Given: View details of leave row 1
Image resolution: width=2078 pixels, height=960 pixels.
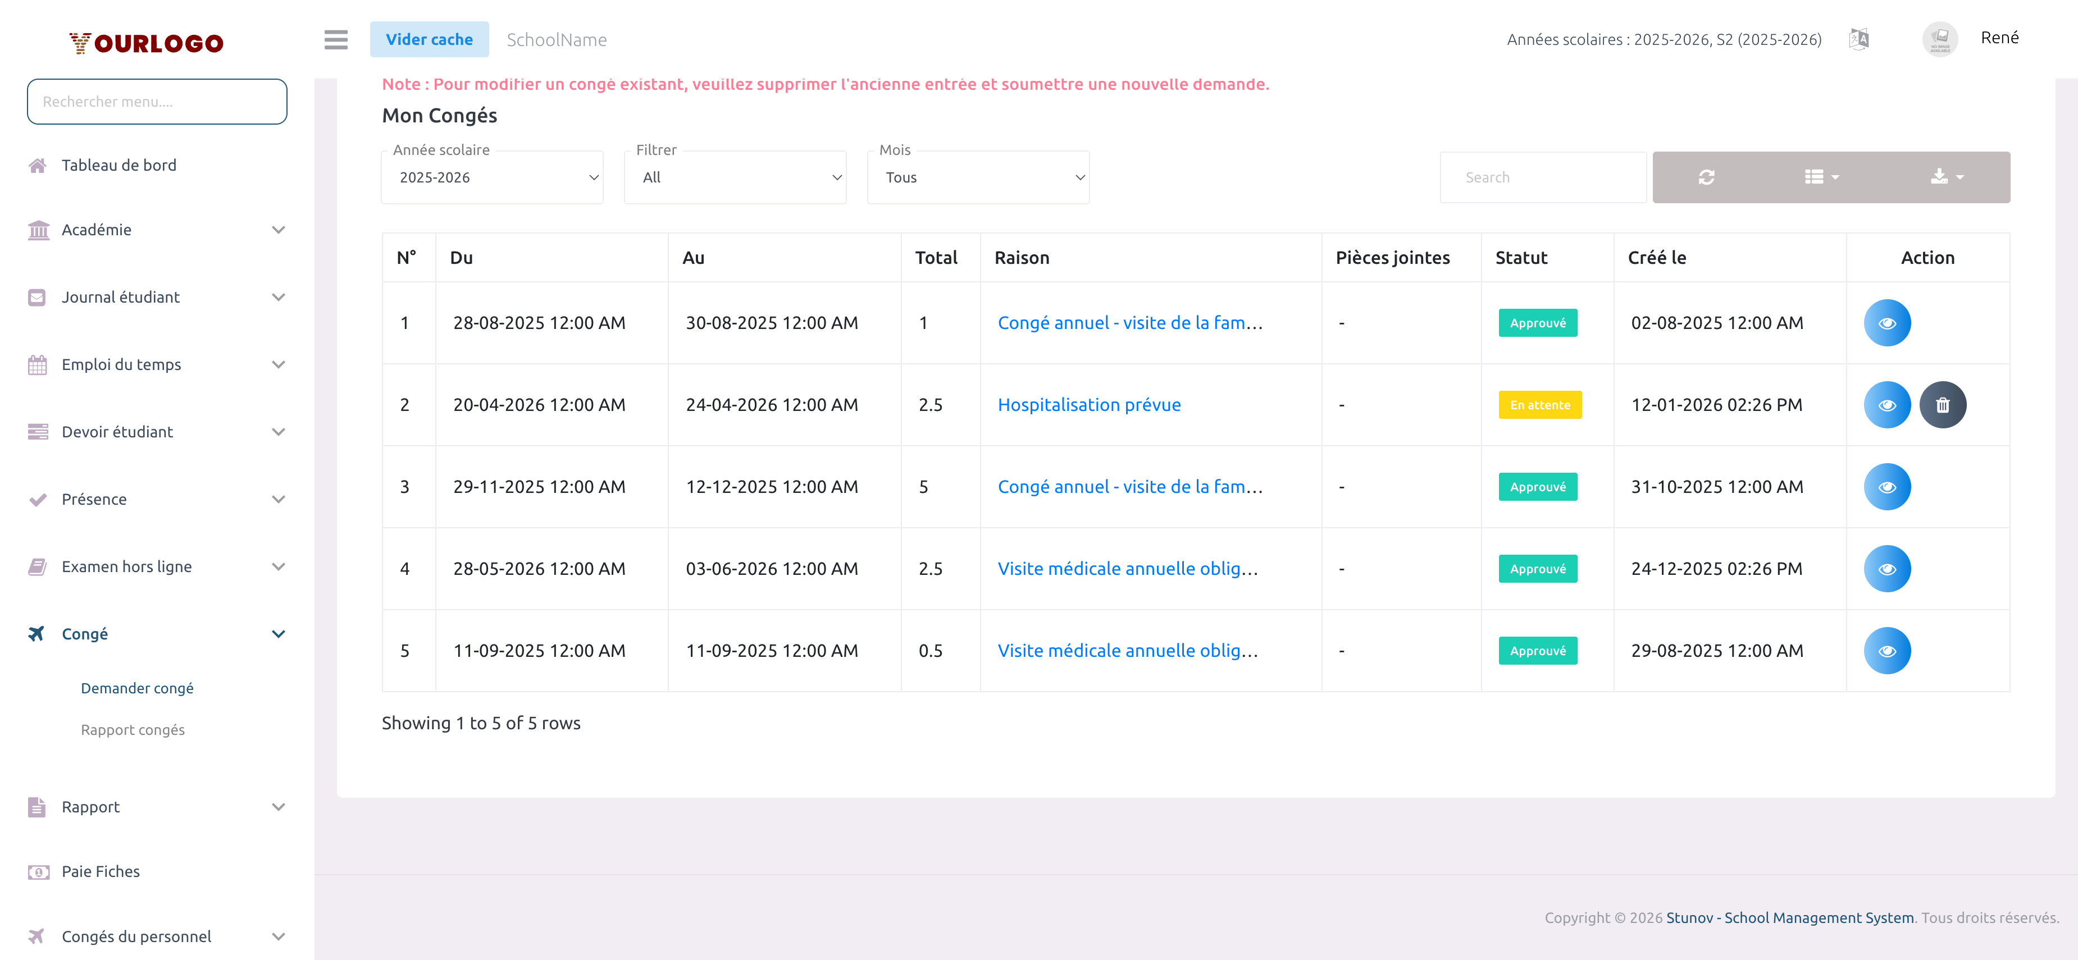Looking at the screenshot, I should (x=1887, y=323).
